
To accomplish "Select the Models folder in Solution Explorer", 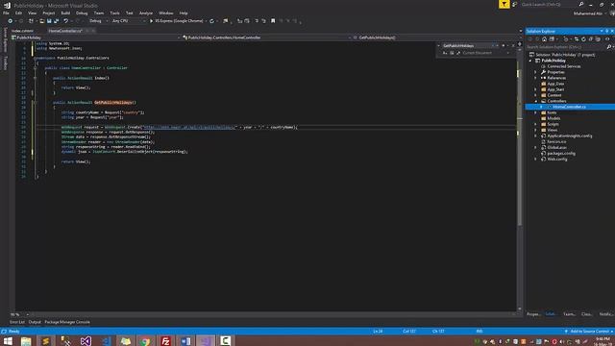I will coord(553,118).
